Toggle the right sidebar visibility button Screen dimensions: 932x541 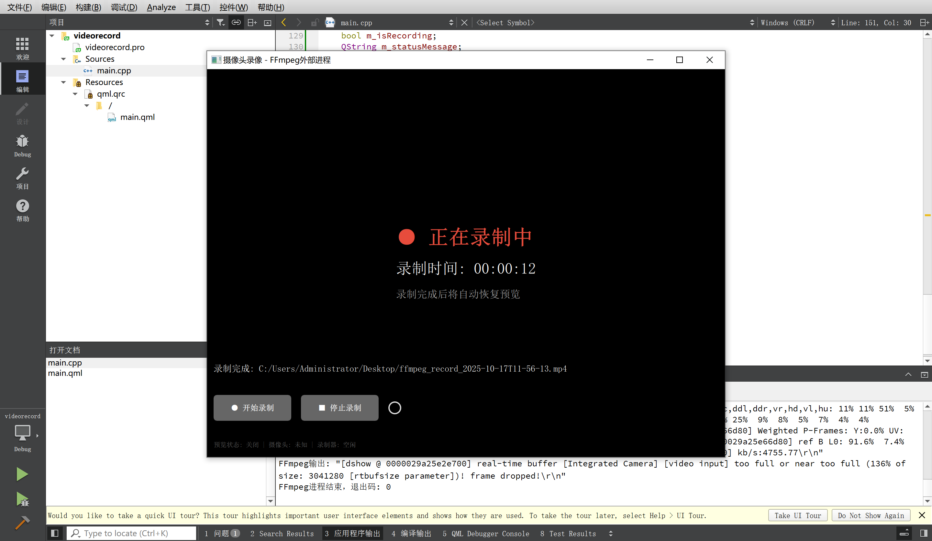click(924, 533)
